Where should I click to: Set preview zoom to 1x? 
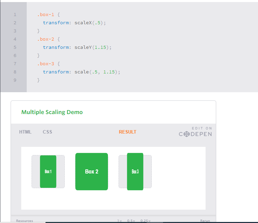pos(120,221)
